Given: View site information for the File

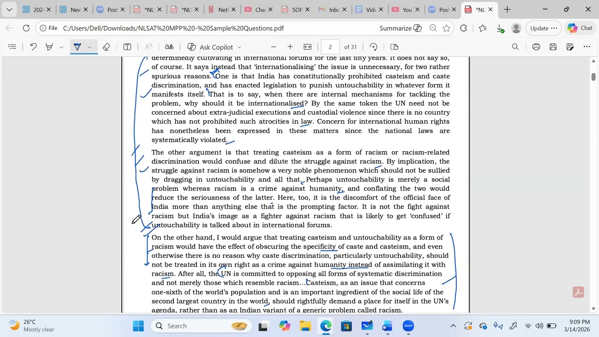Looking at the screenshot, I should click(49, 28).
